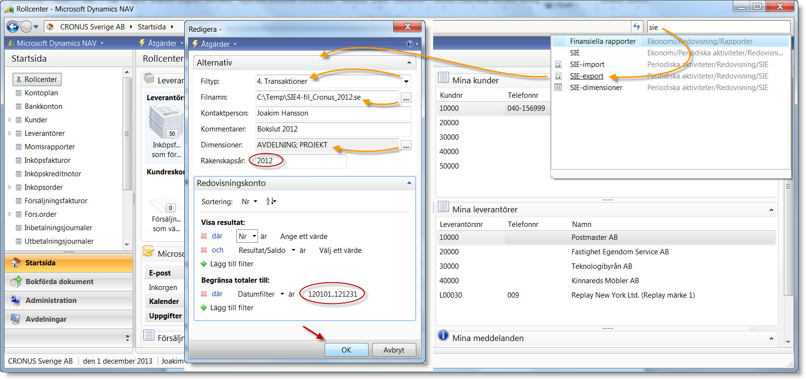Remove the Nr filter with red X
This screenshot has width=806, height=380.
[x=204, y=236]
